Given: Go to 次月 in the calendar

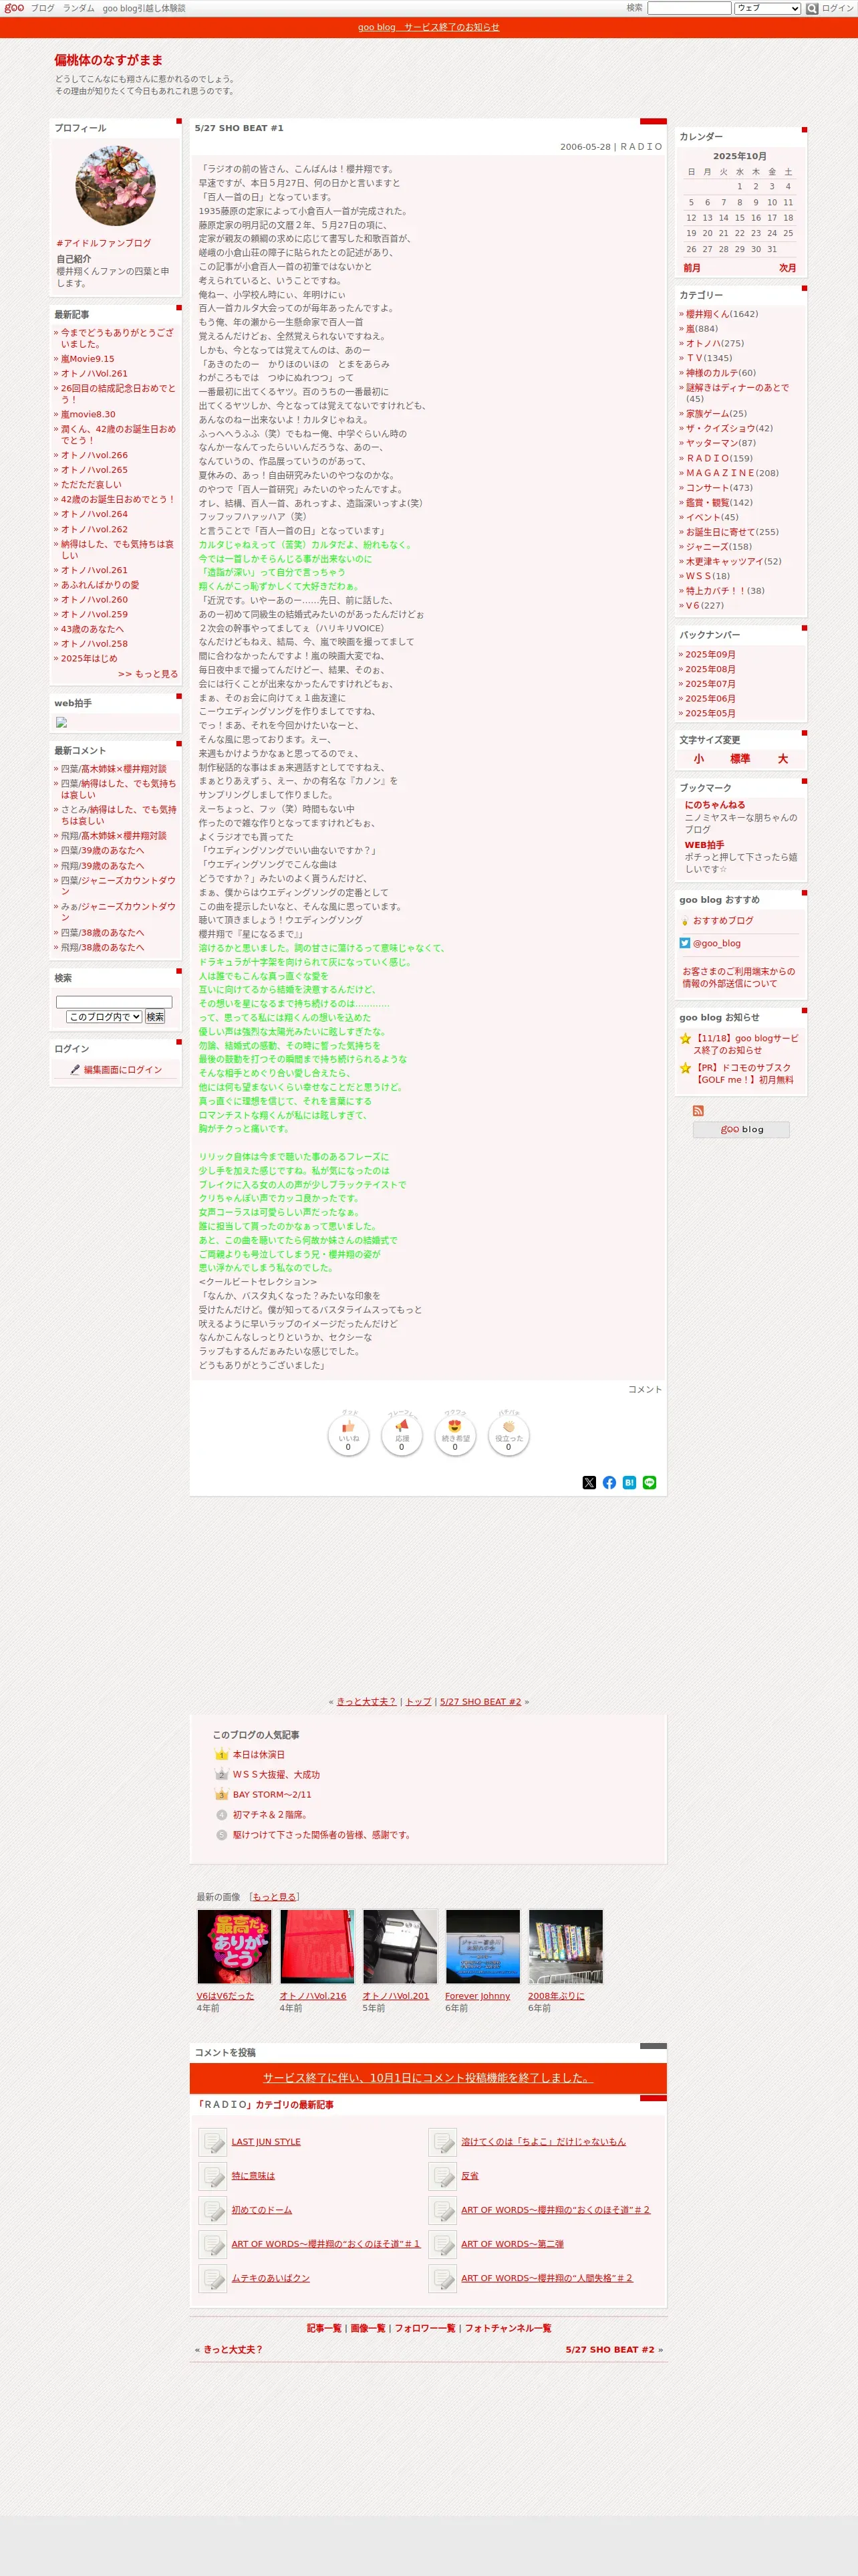Looking at the screenshot, I should tap(788, 268).
